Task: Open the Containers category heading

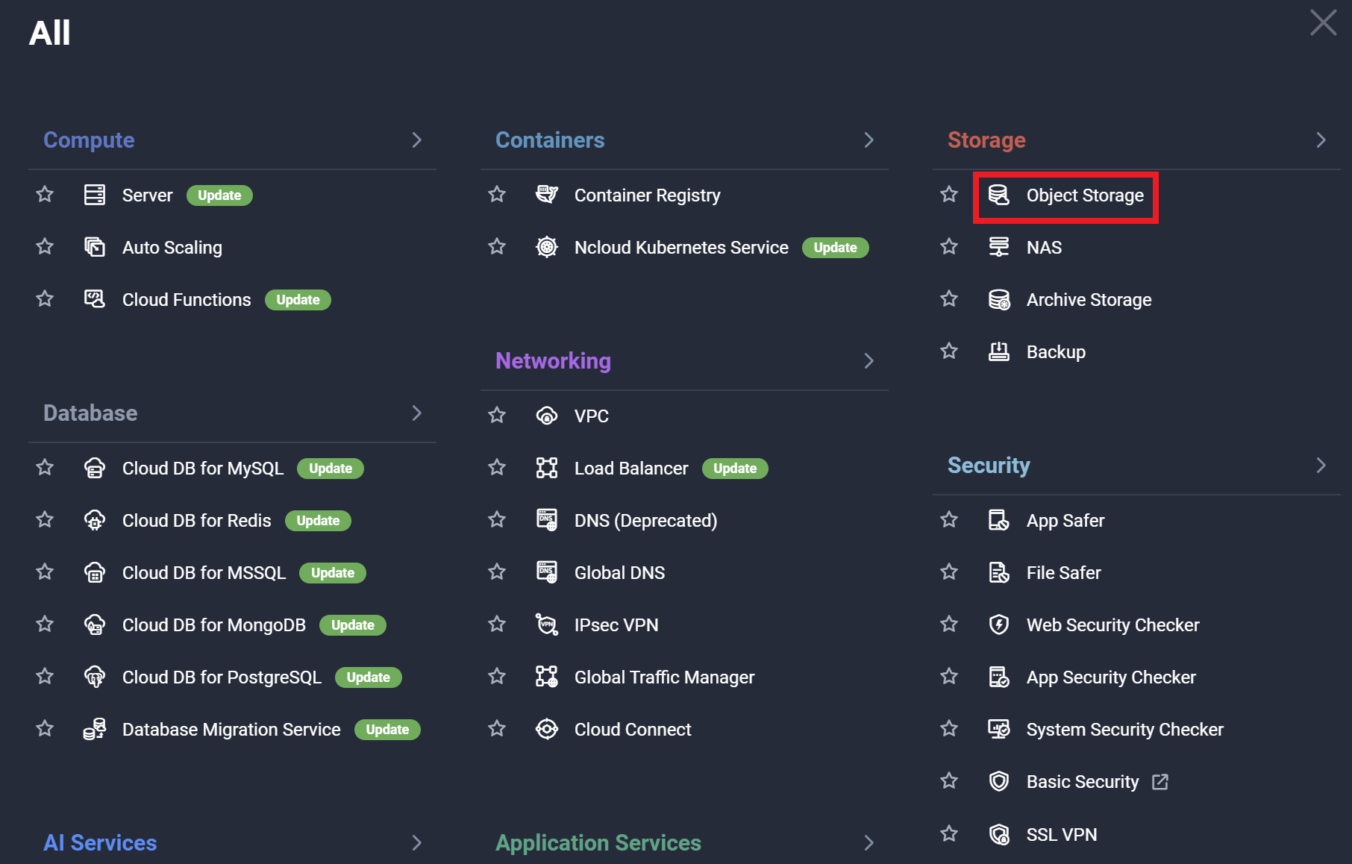Action: click(550, 140)
